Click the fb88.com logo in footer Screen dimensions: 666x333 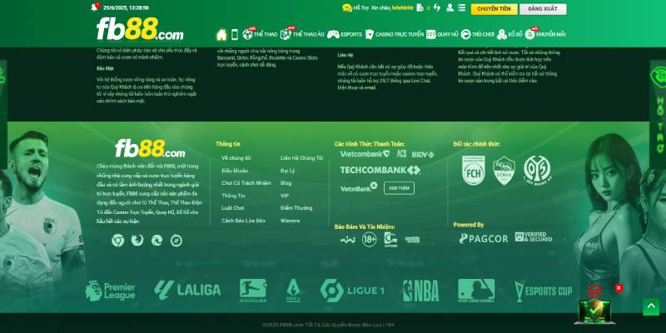(x=150, y=148)
